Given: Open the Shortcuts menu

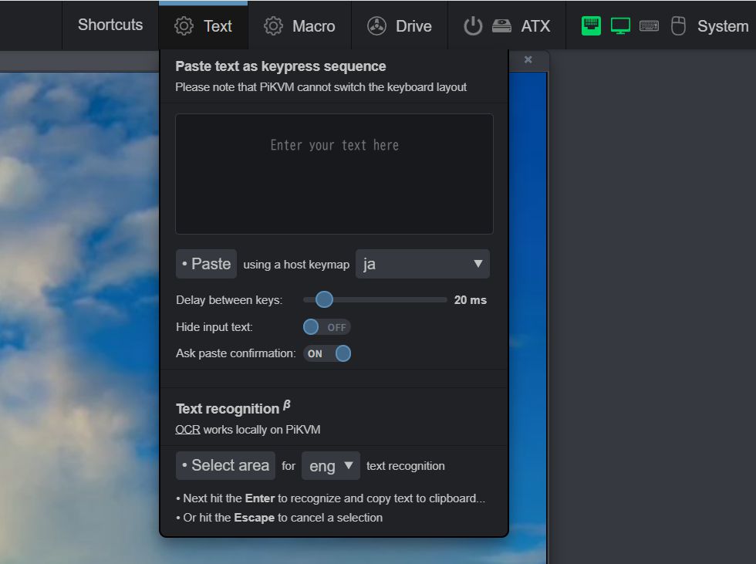Looking at the screenshot, I should click(110, 25).
